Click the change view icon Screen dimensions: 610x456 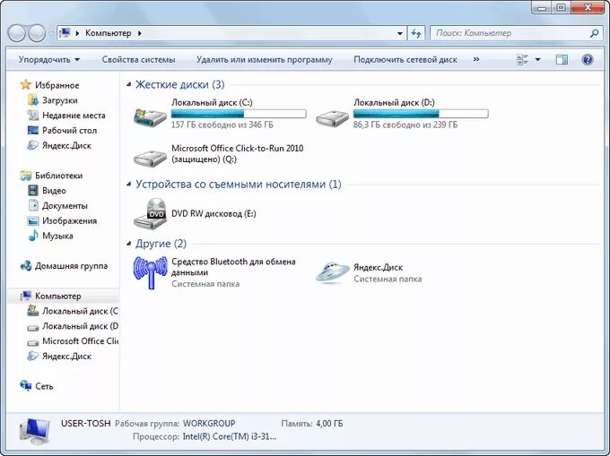[x=522, y=59]
